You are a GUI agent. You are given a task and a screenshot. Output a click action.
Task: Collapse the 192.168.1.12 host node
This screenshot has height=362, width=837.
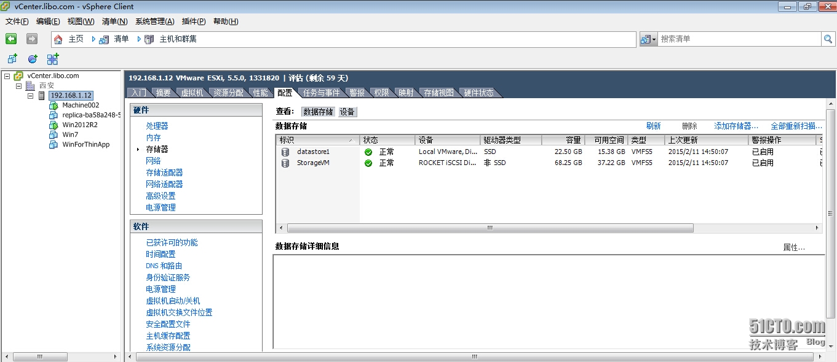pos(30,96)
